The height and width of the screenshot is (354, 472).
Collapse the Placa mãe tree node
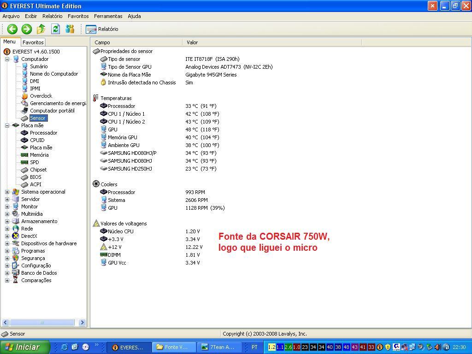click(7, 125)
